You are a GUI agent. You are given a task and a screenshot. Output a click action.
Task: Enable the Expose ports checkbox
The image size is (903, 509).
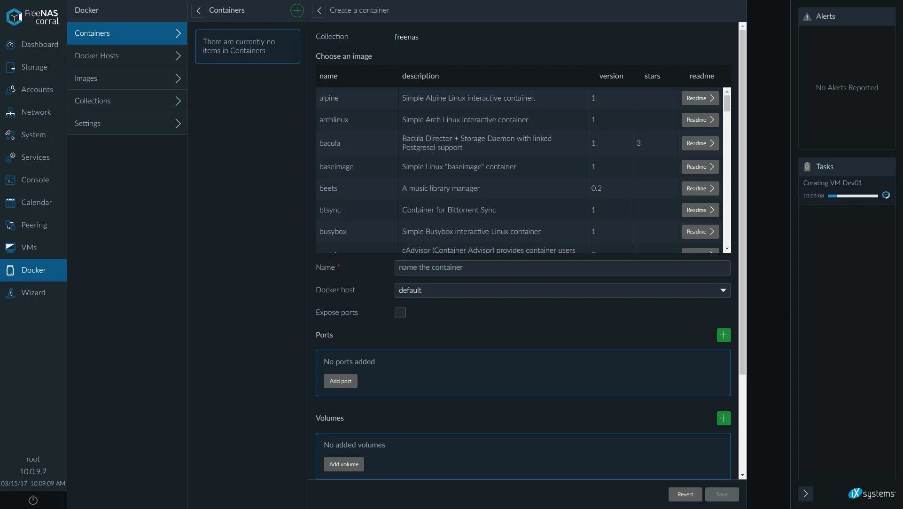point(400,312)
